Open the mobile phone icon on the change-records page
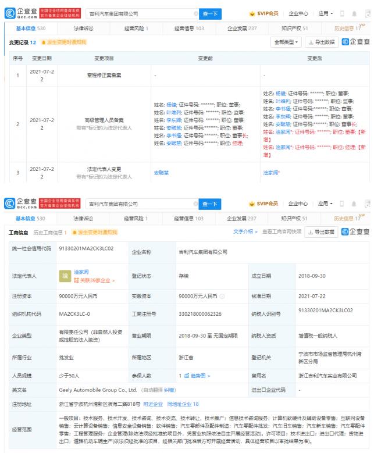The width and height of the screenshot is (374, 453). click(x=342, y=13)
